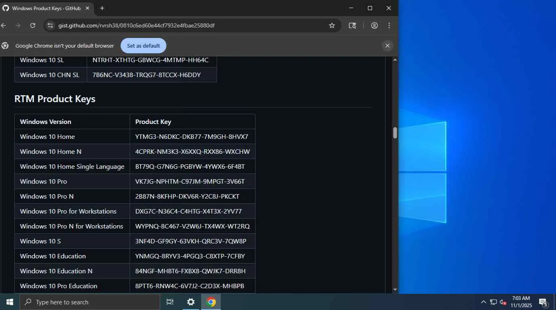556x310 pixels.
Task: Click the key 84NGF-MHBT6-FXBX8-QWJK7-DRR8H
Action: tap(190, 271)
